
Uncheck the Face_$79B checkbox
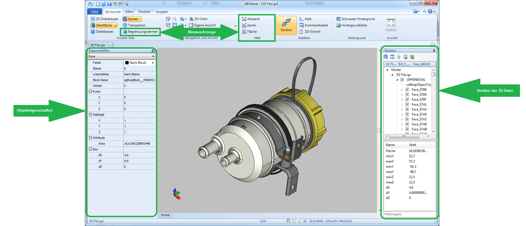click(407, 90)
